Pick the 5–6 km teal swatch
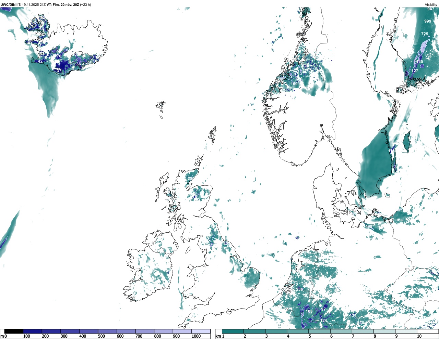The image size is (439, 339). [x=319, y=331]
